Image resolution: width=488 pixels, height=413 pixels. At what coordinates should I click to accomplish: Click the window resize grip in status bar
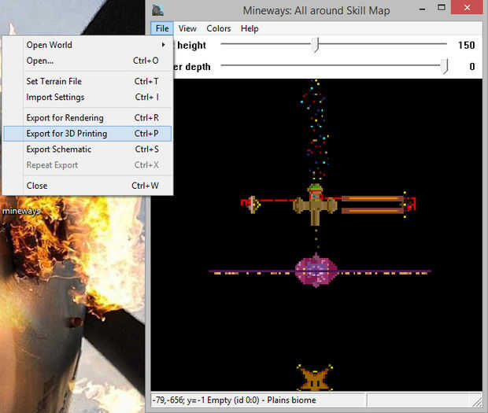[477, 402]
